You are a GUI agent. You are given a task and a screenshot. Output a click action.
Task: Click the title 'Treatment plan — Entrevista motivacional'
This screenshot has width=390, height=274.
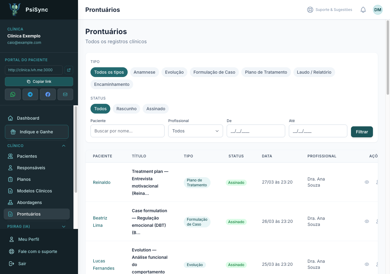(150, 182)
